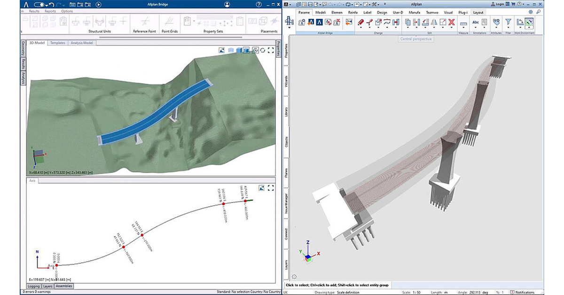Viewport: 564px width, 295px height.
Task: Open the Properties side tab in Allplan Bridge
Action: [278, 48]
